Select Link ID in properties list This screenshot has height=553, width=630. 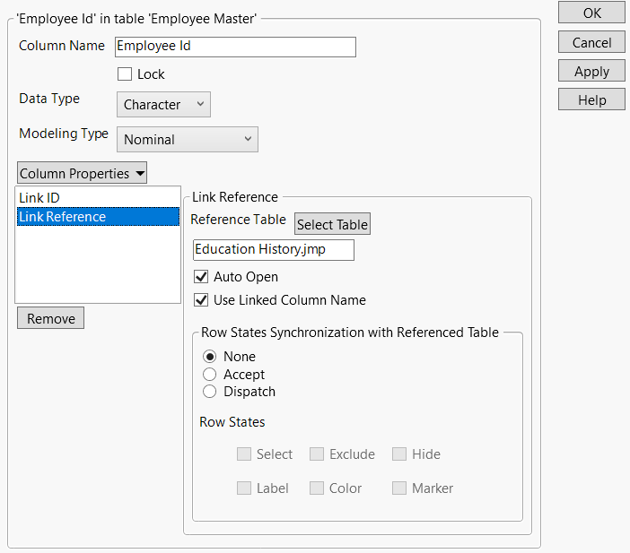tap(40, 197)
